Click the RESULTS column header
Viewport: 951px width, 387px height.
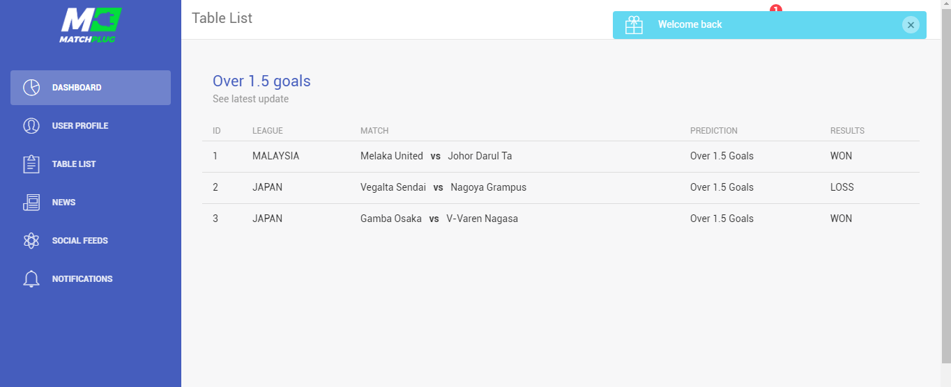pyautogui.click(x=847, y=131)
